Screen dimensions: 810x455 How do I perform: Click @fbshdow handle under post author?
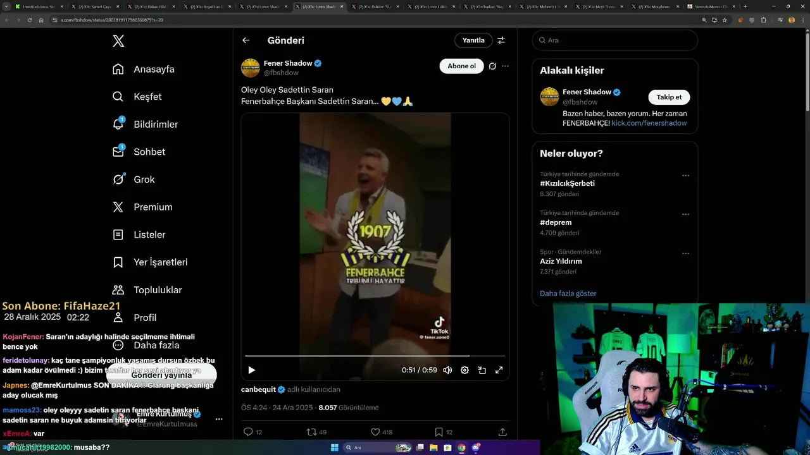point(281,73)
